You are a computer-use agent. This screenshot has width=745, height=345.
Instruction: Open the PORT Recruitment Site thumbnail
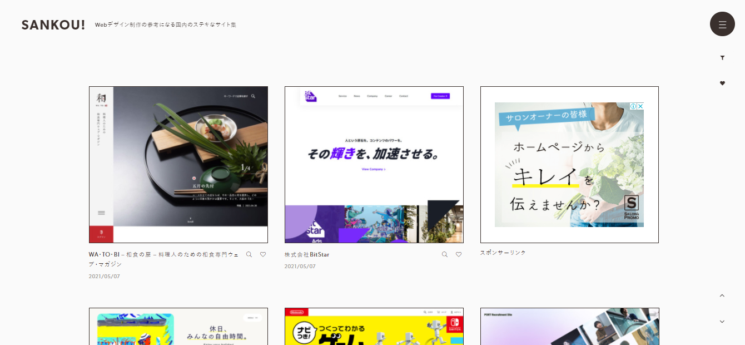click(x=569, y=327)
